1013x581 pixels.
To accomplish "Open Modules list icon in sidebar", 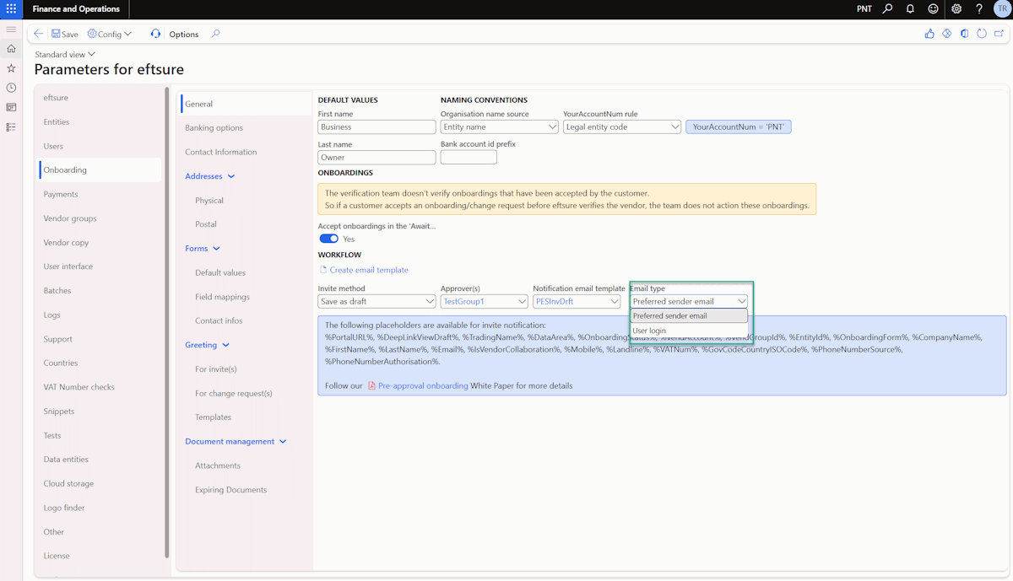I will point(11,126).
